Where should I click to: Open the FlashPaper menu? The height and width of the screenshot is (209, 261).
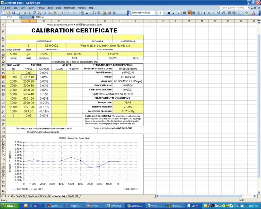pyautogui.click(x=69, y=8)
